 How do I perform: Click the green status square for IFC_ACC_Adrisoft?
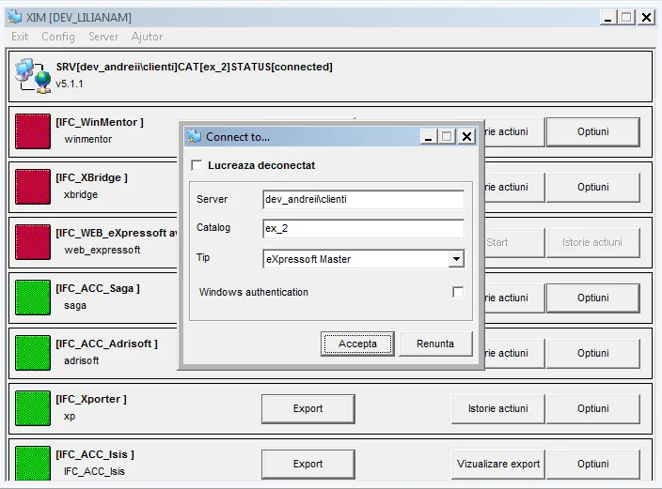point(33,353)
